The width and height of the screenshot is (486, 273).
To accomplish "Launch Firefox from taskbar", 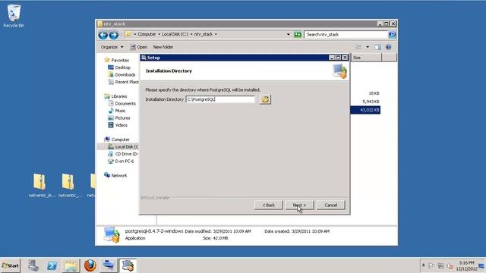I will coord(90,265).
